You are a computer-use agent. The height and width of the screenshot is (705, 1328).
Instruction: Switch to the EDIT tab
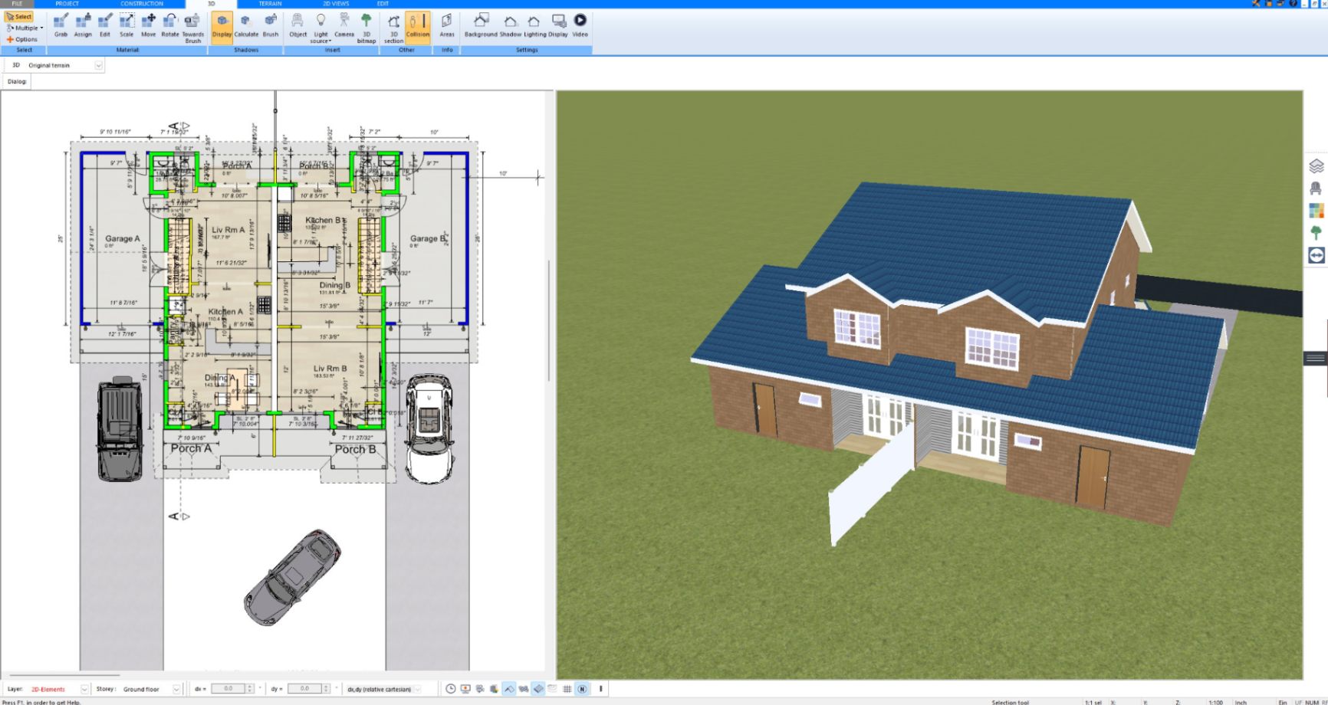[x=383, y=4]
